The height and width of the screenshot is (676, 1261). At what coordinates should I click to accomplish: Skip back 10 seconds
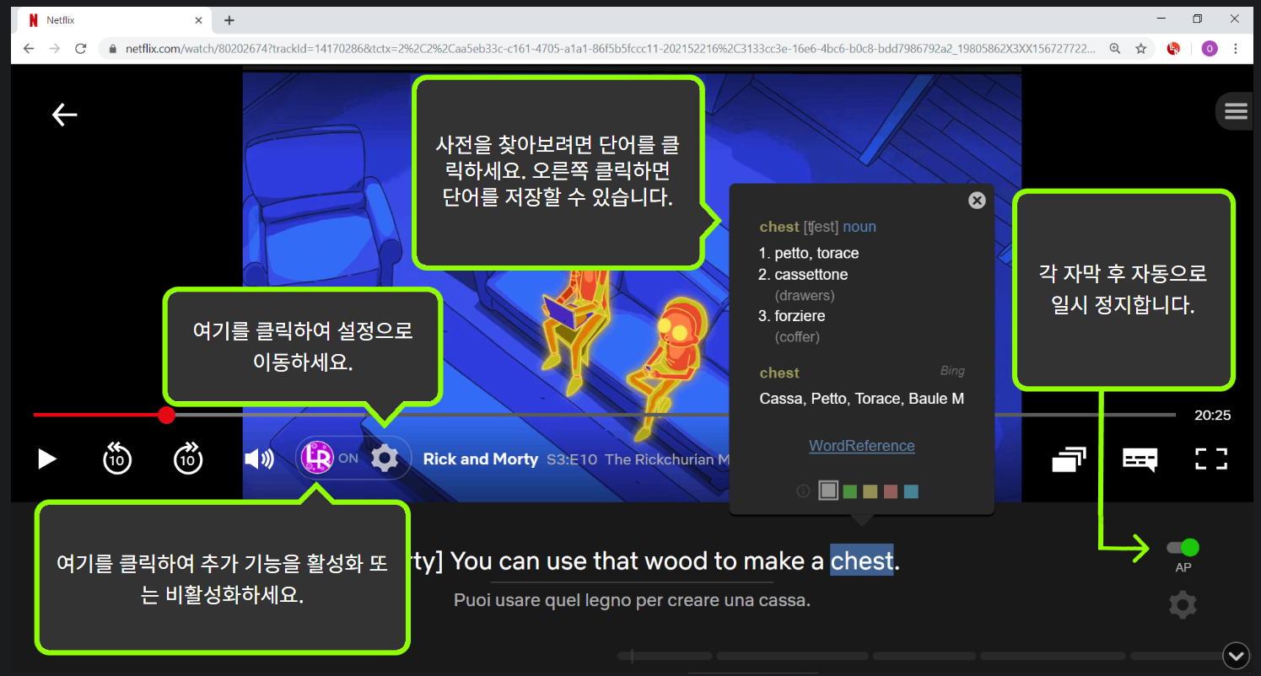(117, 459)
